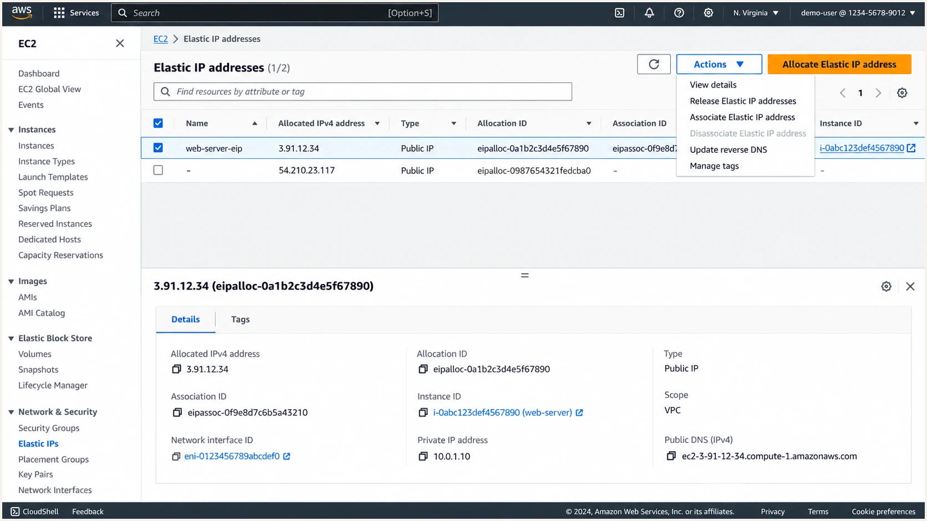The height and width of the screenshot is (521, 927).
Task: Uncheck the web-server-eip row checkbox
Action: (158, 148)
